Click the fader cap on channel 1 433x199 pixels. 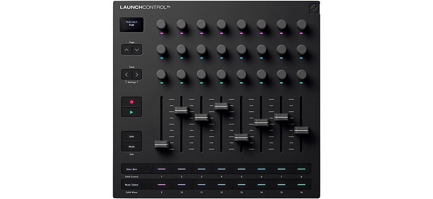coord(161,144)
